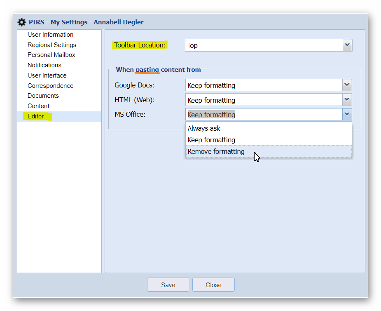Click the MS Office text field showing Keep formatting
The width and height of the screenshot is (381, 311).
264,115
